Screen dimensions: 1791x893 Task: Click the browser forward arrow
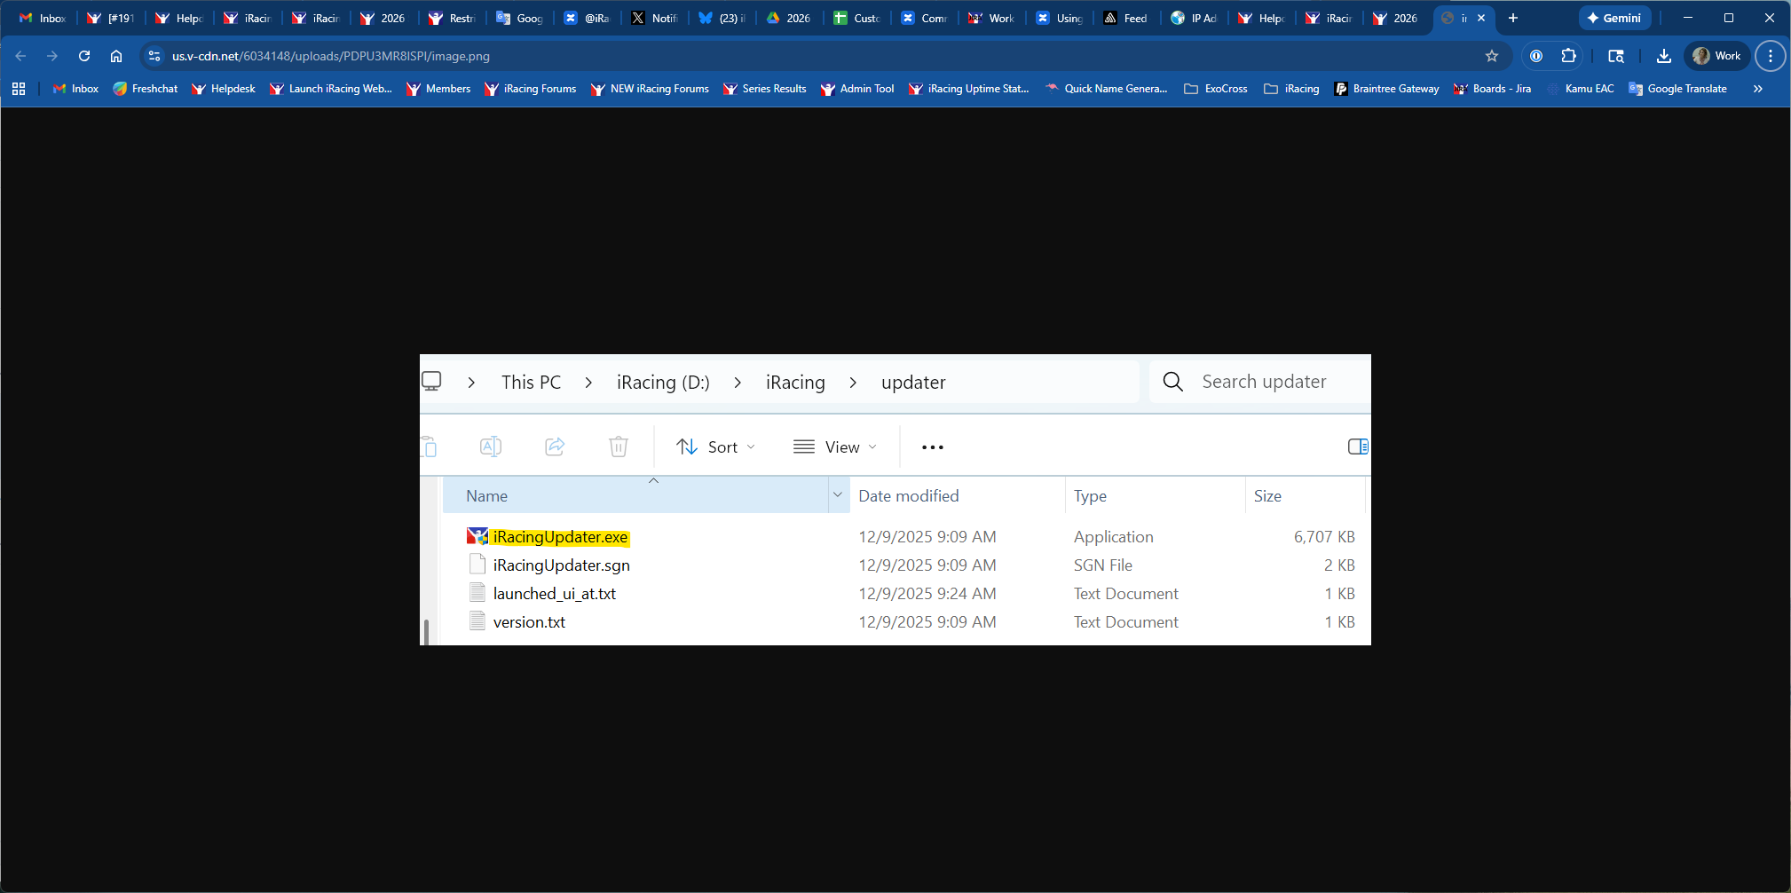52,56
